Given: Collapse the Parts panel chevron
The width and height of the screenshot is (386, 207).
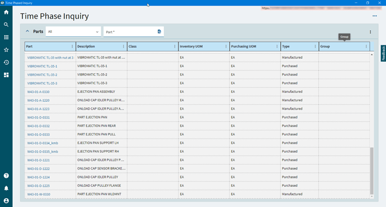Looking at the screenshot, I should (27, 31).
